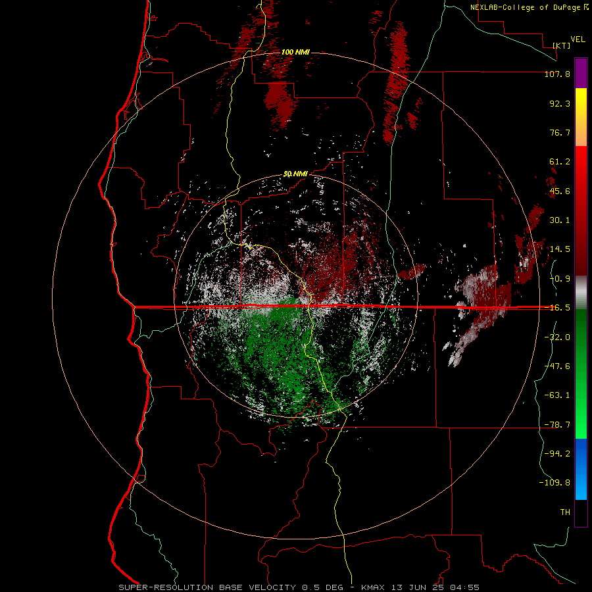The image size is (592, 592).
Task: Click the 107.8 velocity scale value
Action: pyautogui.click(x=557, y=74)
